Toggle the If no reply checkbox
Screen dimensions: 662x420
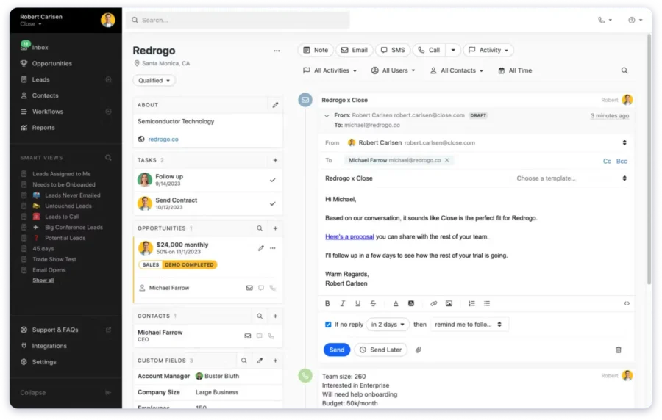(328, 325)
